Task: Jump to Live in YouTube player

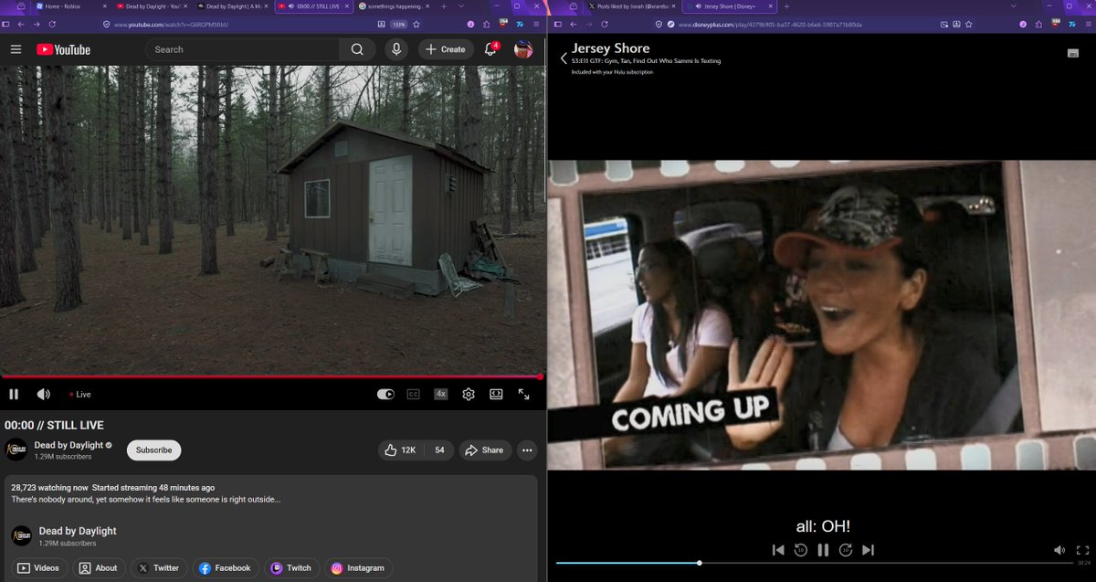Action: (x=80, y=395)
